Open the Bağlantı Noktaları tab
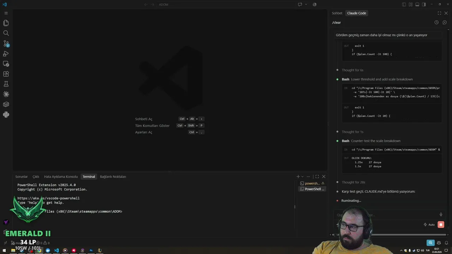Screen dimensions: 452x254 (x=113, y=177)
